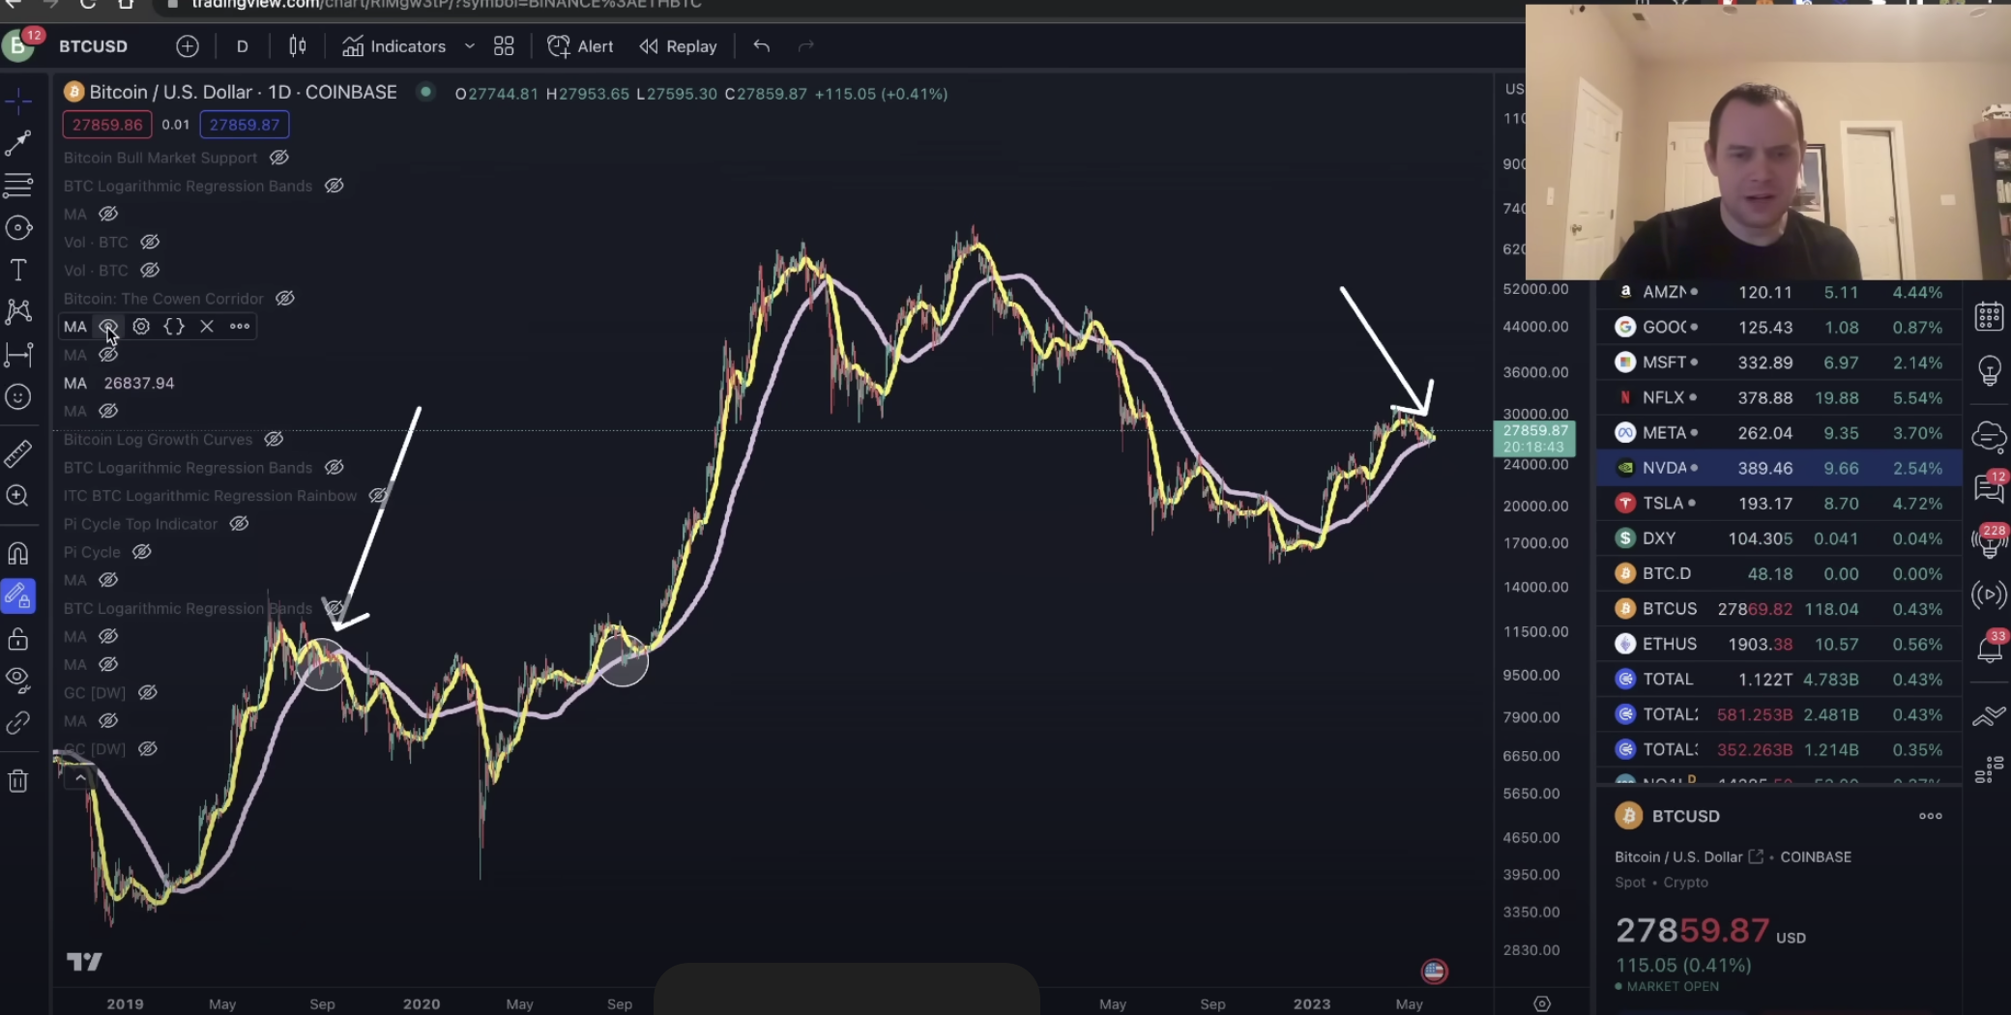The width and height of the screenshot is (2011, 1015).
Task: Select the trend line drawing tool
Action: pos(18,144)
